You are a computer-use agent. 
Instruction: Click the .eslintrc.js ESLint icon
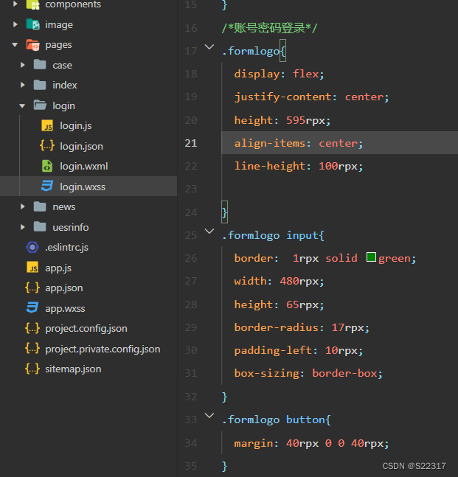pyautogui.click(x=32, y=247)
